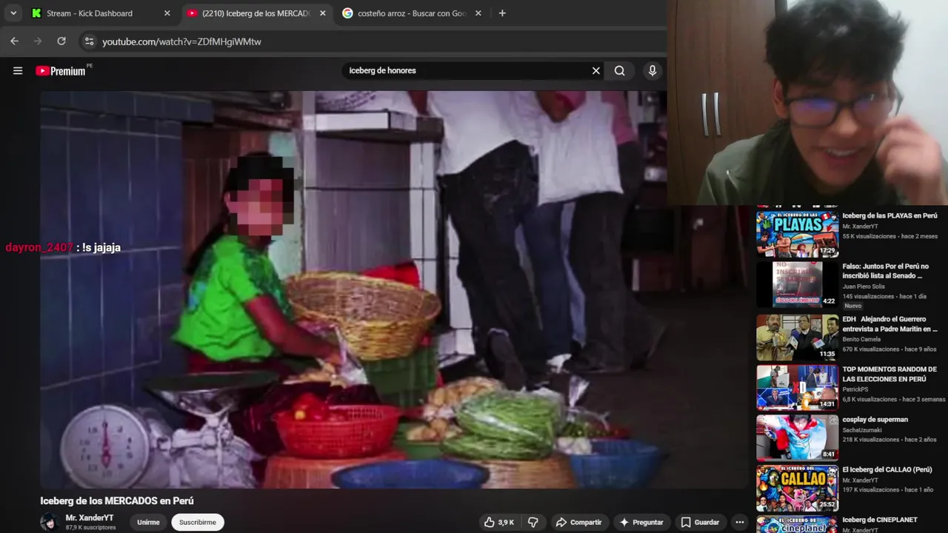Close the costeño arroz search tab
The width and height of the screenshot is (948, 533).
[478, 13]
